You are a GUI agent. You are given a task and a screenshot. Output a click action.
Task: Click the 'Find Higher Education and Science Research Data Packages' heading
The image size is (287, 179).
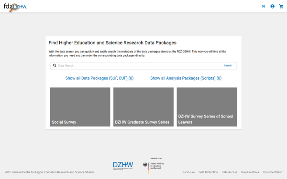[x=112, y=43]
